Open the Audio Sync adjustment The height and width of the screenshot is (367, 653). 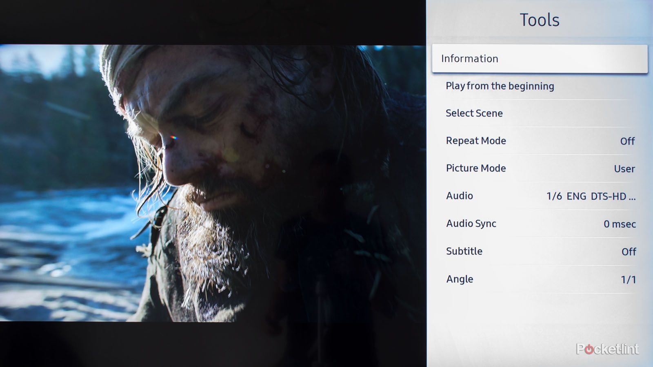[471, 223]
